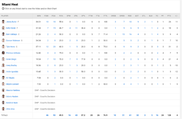Open Precious Achiuwa's profile link

(13, 53)
